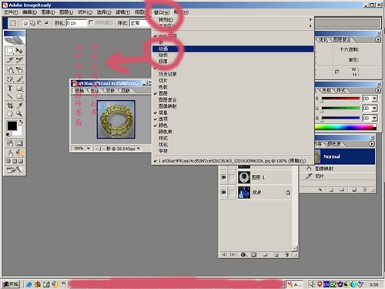Select the Zoom magnifier tool

[19, 113]
